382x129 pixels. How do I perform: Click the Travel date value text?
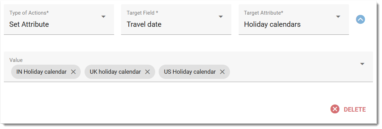(144, 24)
